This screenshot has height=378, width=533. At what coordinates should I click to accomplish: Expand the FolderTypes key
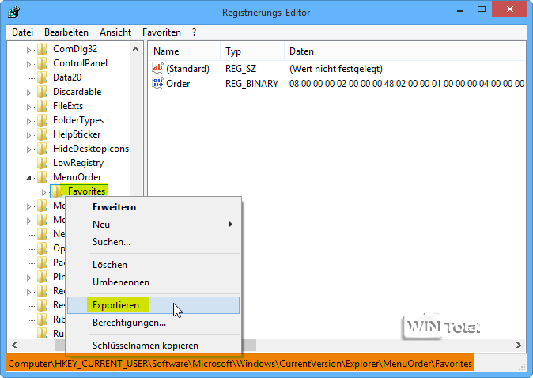[29, 121]
